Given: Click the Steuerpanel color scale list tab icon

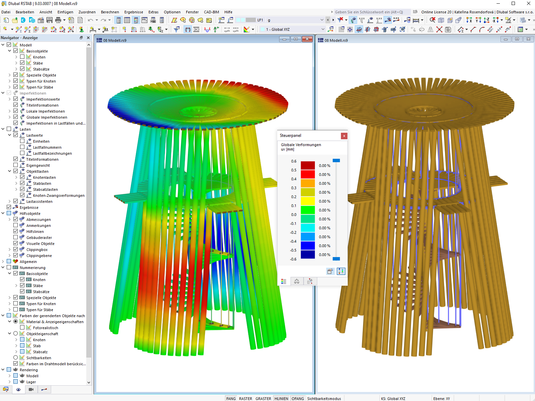Looking at the screenshot, I should (284, 281).
